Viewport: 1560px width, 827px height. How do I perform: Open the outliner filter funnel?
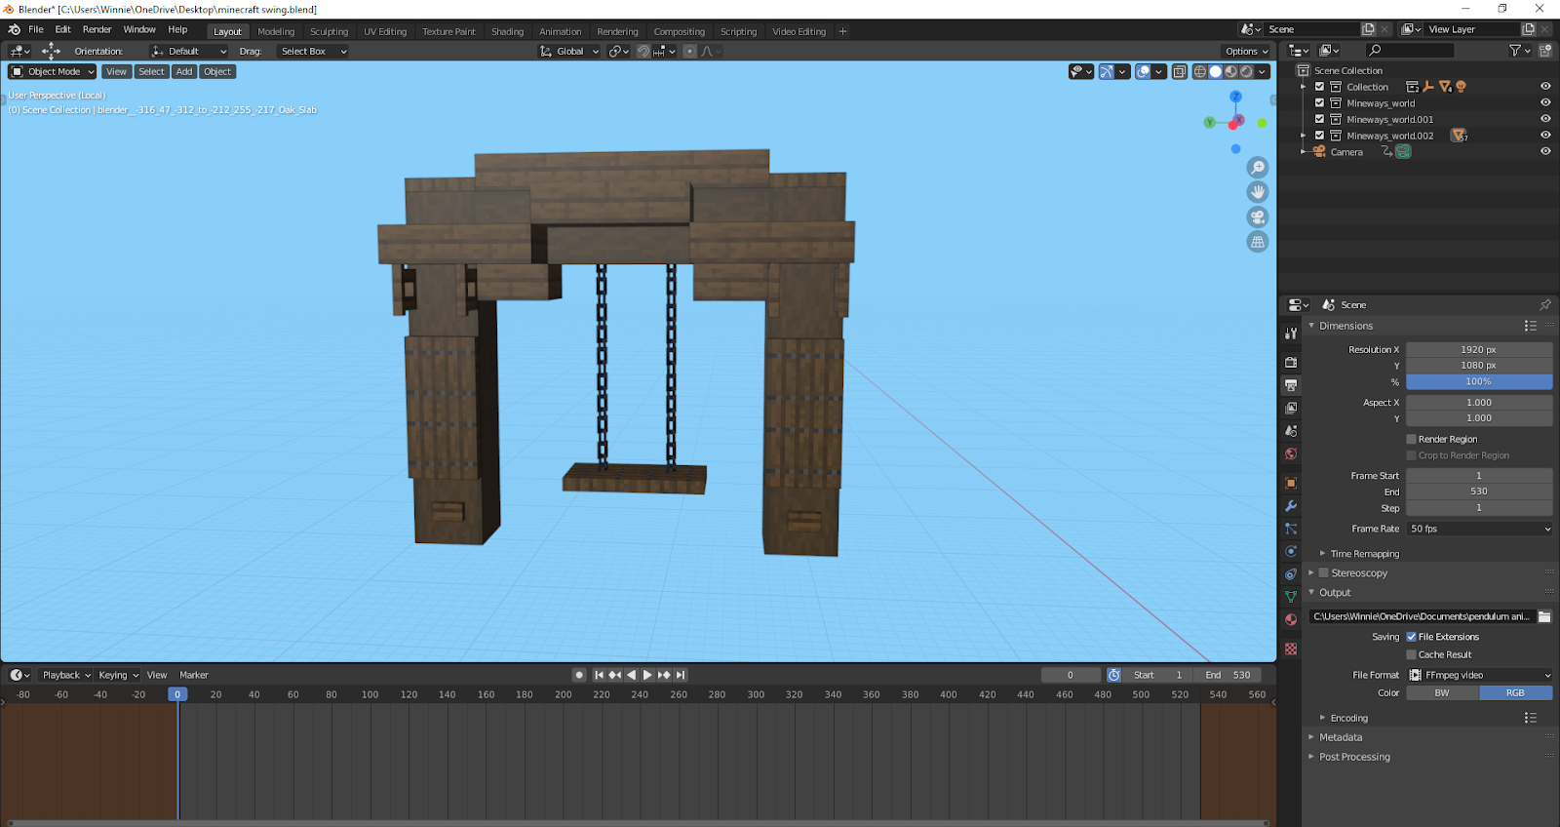click(x=1519, y=51)
